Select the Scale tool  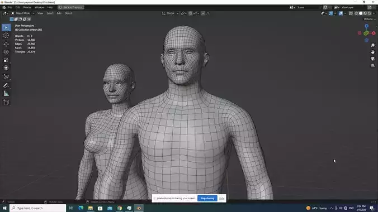[x=6, y=60]
